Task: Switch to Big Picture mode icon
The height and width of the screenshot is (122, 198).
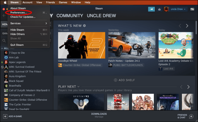Action: [192, 9]
